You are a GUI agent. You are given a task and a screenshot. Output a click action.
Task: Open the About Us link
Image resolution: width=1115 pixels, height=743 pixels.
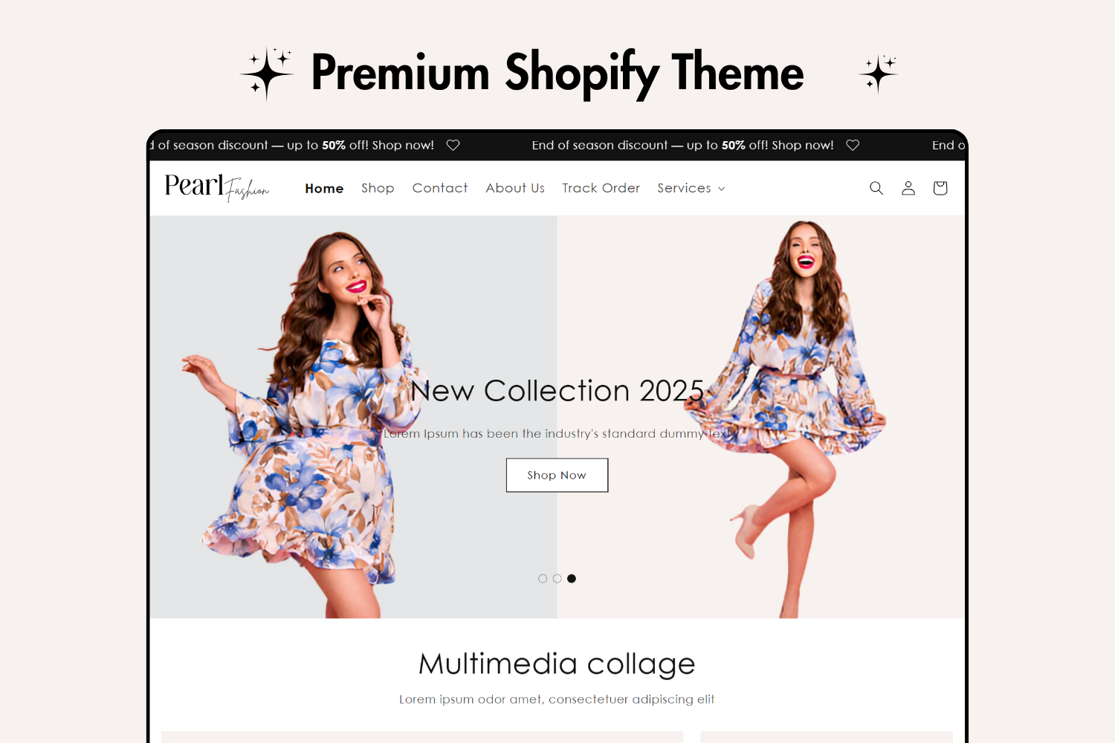point(515,188)
